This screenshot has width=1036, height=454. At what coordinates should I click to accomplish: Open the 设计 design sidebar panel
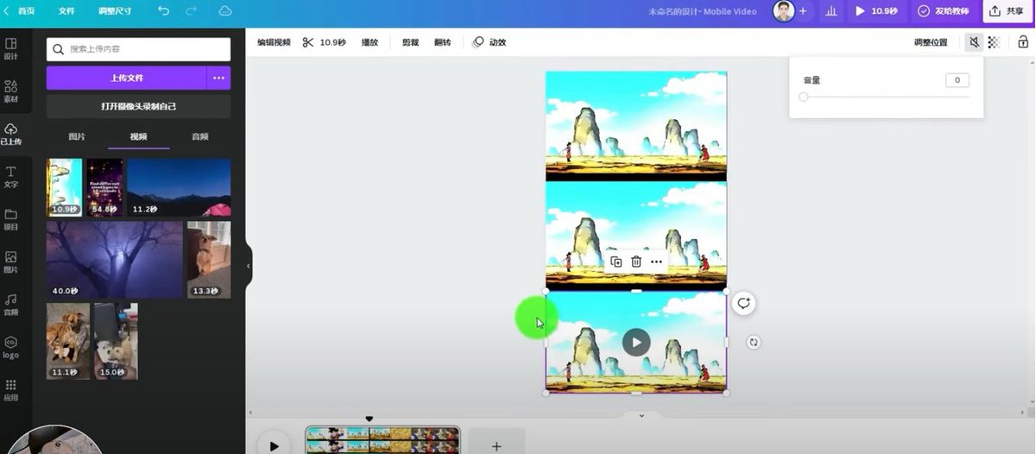coord(11,49)
